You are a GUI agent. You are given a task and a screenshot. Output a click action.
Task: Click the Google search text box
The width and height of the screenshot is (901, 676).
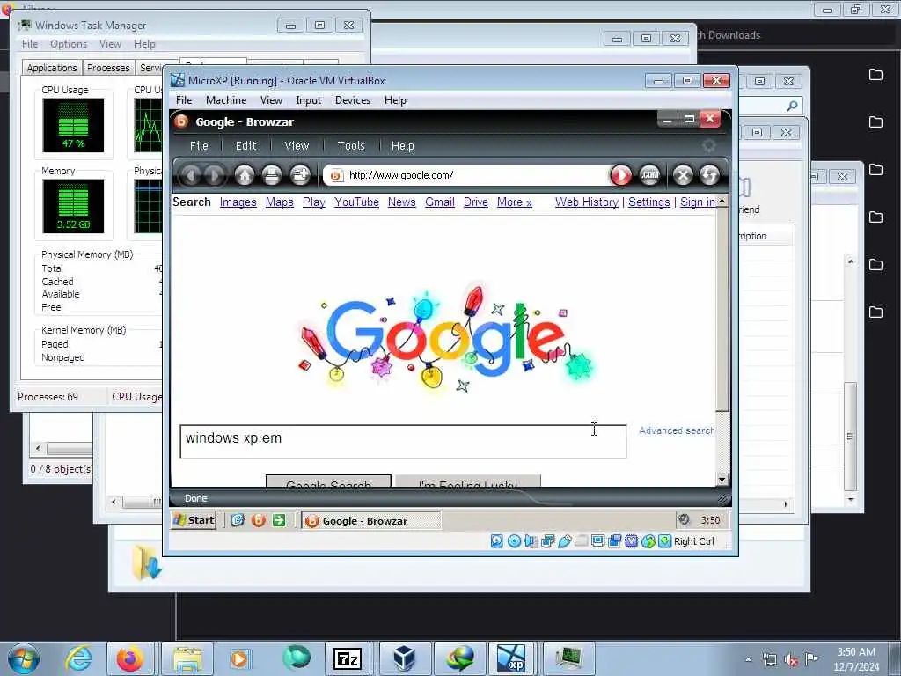[x=403, y=442]
